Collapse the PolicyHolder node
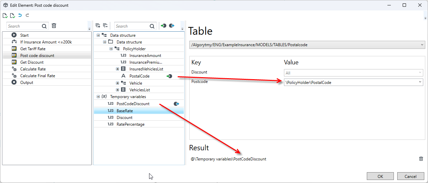 click(x=111, y=49)
